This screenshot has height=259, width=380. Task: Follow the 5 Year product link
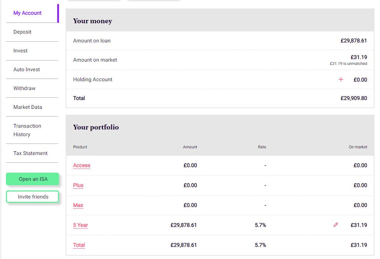(80, 225)
